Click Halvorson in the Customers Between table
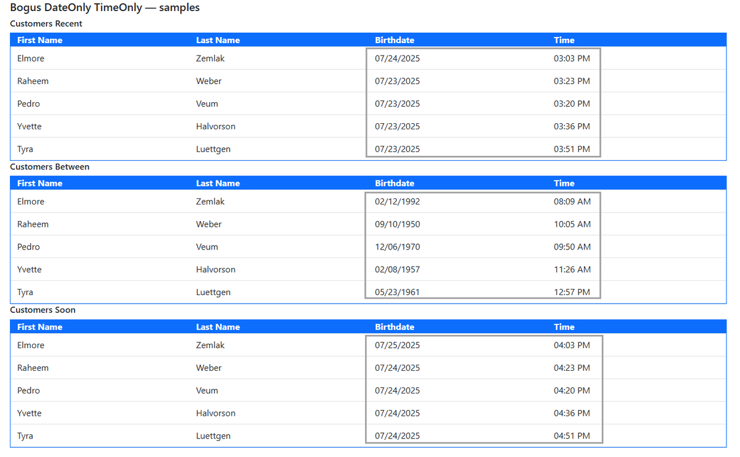740x457 pixels. 216,269
